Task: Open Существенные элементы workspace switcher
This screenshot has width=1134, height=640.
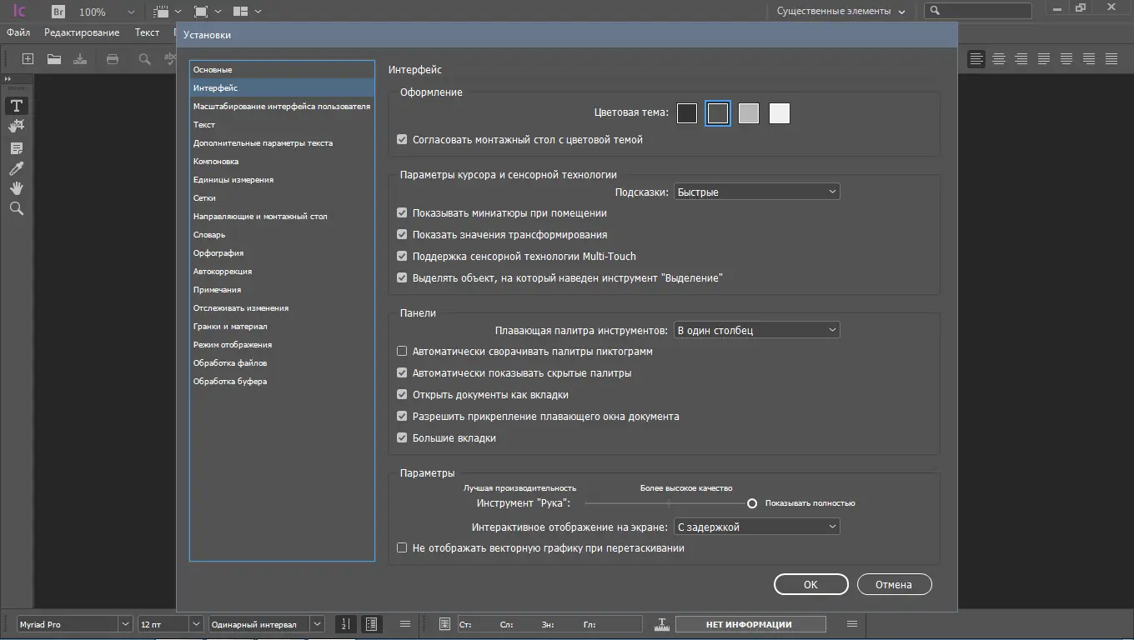Action: (840, 12)
